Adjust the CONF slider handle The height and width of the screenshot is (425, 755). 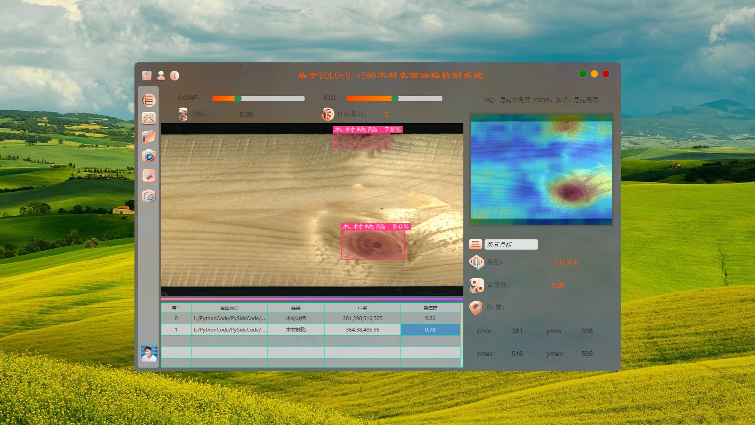(238, 98)
